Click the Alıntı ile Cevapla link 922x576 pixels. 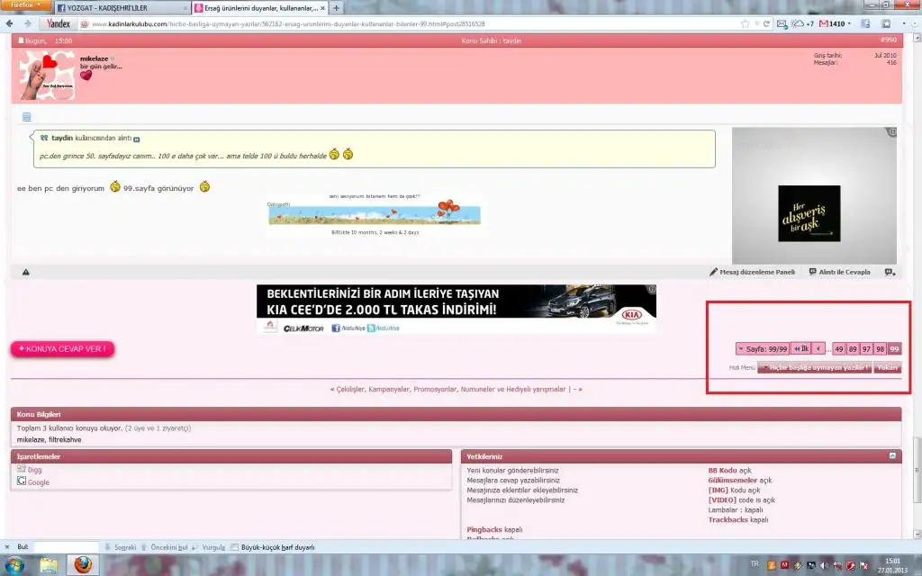pyautogui.click(x=839, y=272)
